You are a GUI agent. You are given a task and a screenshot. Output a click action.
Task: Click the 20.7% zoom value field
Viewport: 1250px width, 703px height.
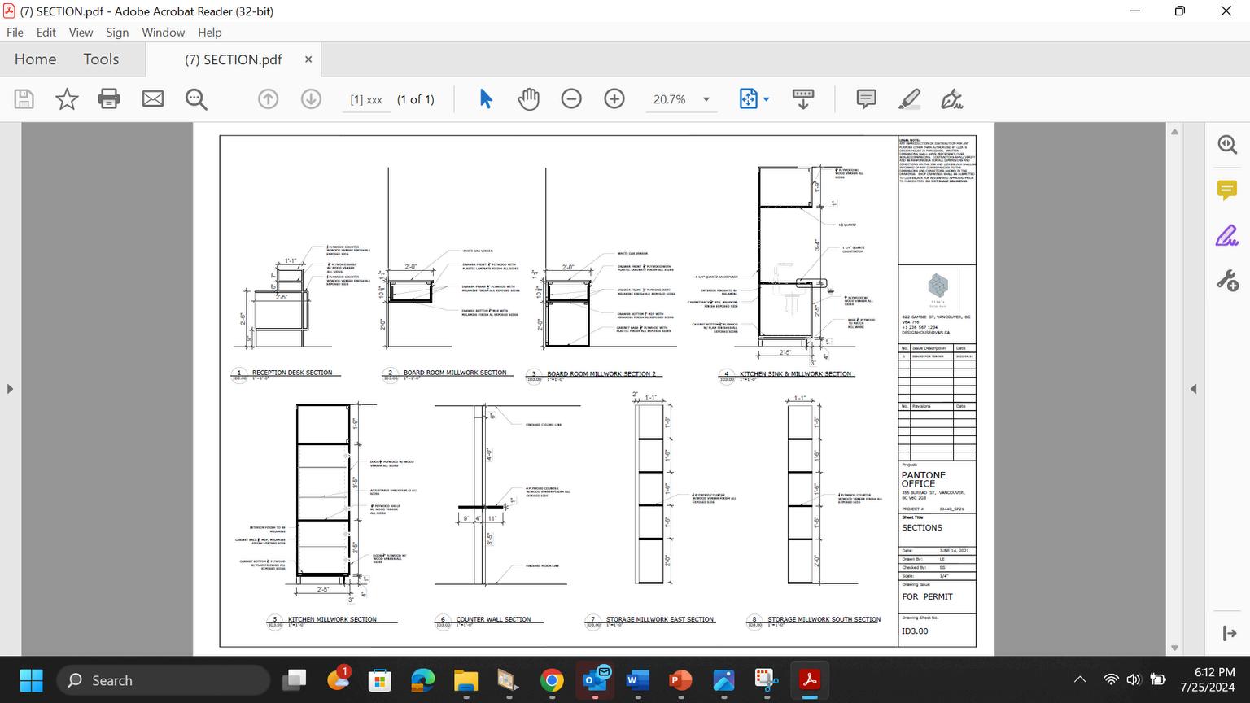pyautogui.click(x=669, y=99)
